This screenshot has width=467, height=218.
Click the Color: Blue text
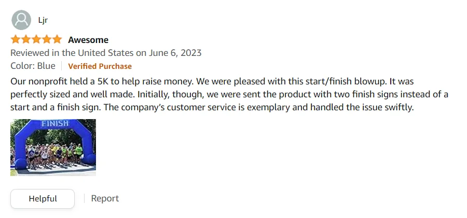coord(33,66)
